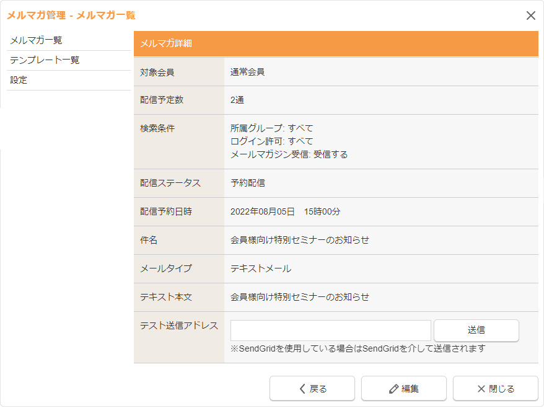Viewport: 544px width, 408px height.
Task: Click the メールマガジン受信: 受信する line
Action: point(289,154)
